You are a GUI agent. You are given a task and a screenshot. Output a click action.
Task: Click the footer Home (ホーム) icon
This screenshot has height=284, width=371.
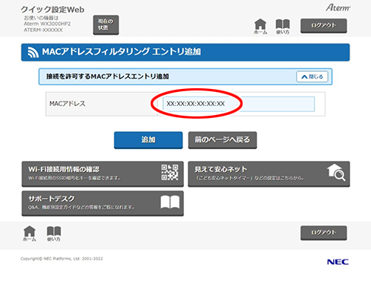point(30,234)
